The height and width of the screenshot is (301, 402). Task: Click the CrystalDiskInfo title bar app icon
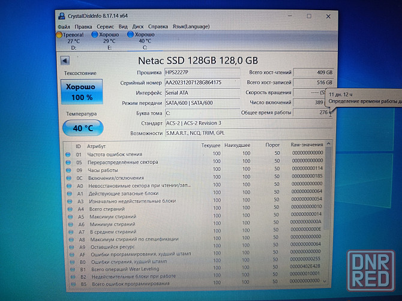pos(62,16)
